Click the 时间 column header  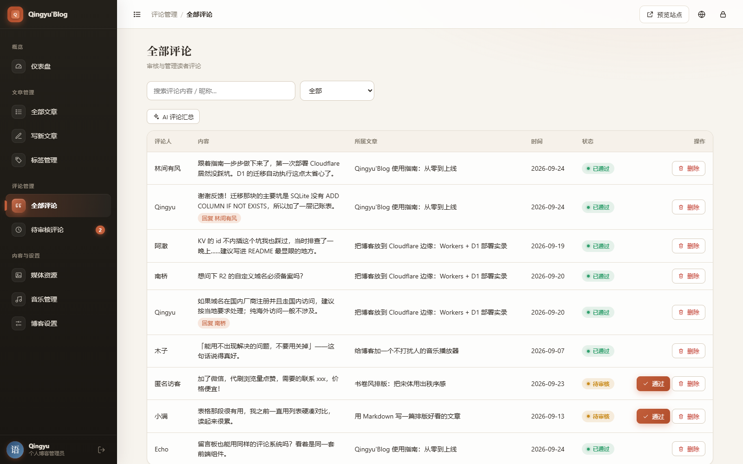(537, 141)
